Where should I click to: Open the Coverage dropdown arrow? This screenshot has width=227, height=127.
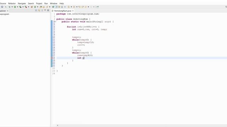[23, 7]
